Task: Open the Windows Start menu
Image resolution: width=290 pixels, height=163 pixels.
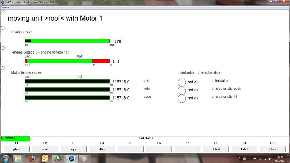Action: (5, 159)
